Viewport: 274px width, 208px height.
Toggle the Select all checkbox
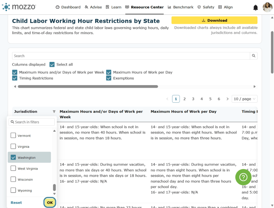[x=52, y=65]
